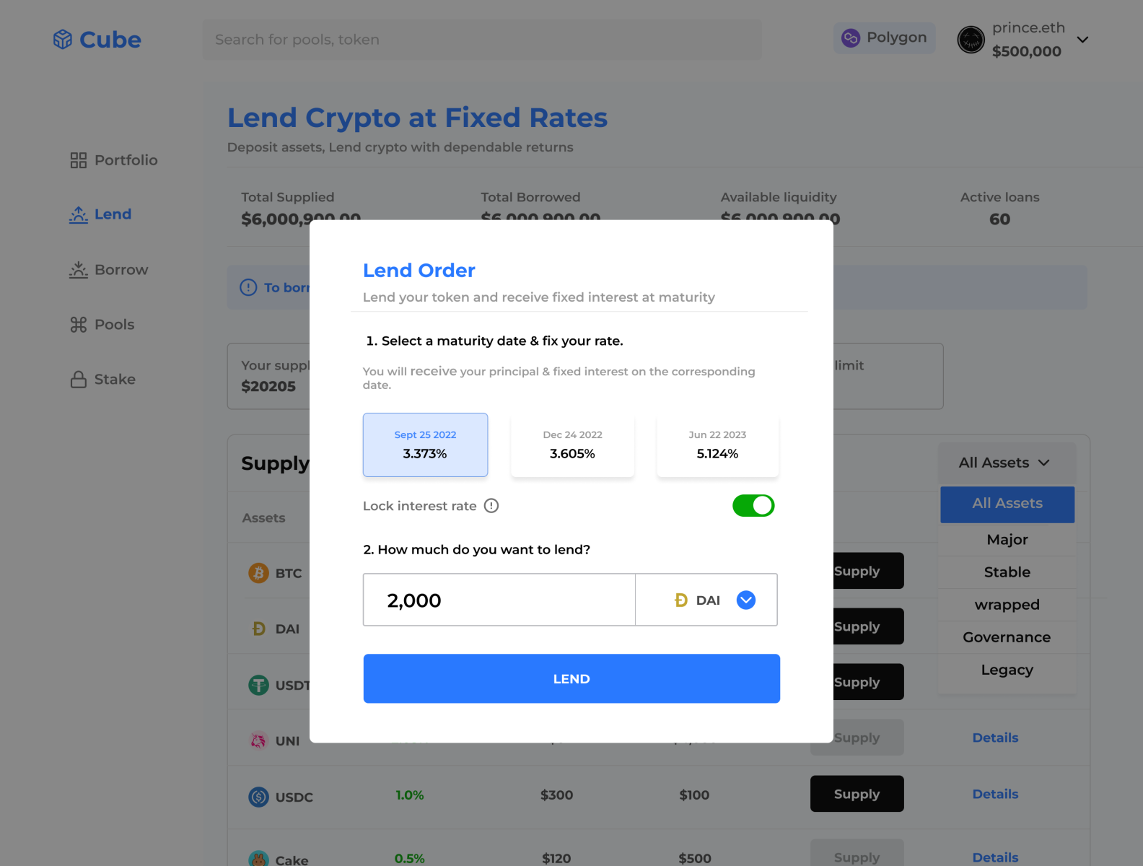Expand the All Assets filter dropdown
This screenshot has height=866, width=1143.
(x=1006, y=463)
